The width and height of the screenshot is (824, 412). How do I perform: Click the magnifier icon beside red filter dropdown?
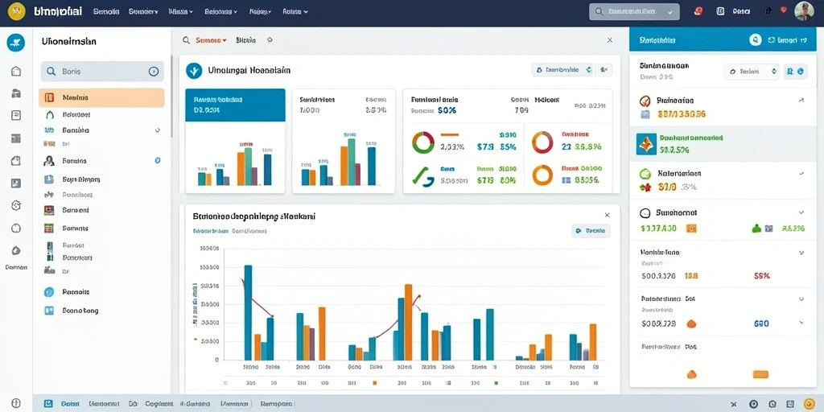(x=186, y=40)
